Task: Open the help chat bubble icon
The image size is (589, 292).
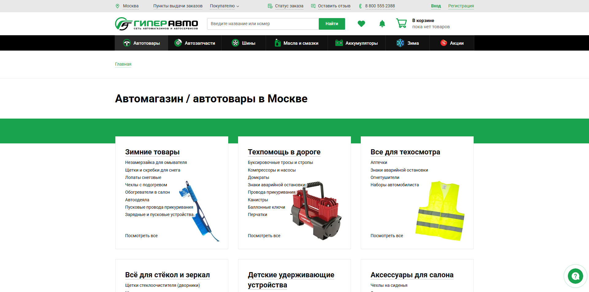Action: point(575,276)
